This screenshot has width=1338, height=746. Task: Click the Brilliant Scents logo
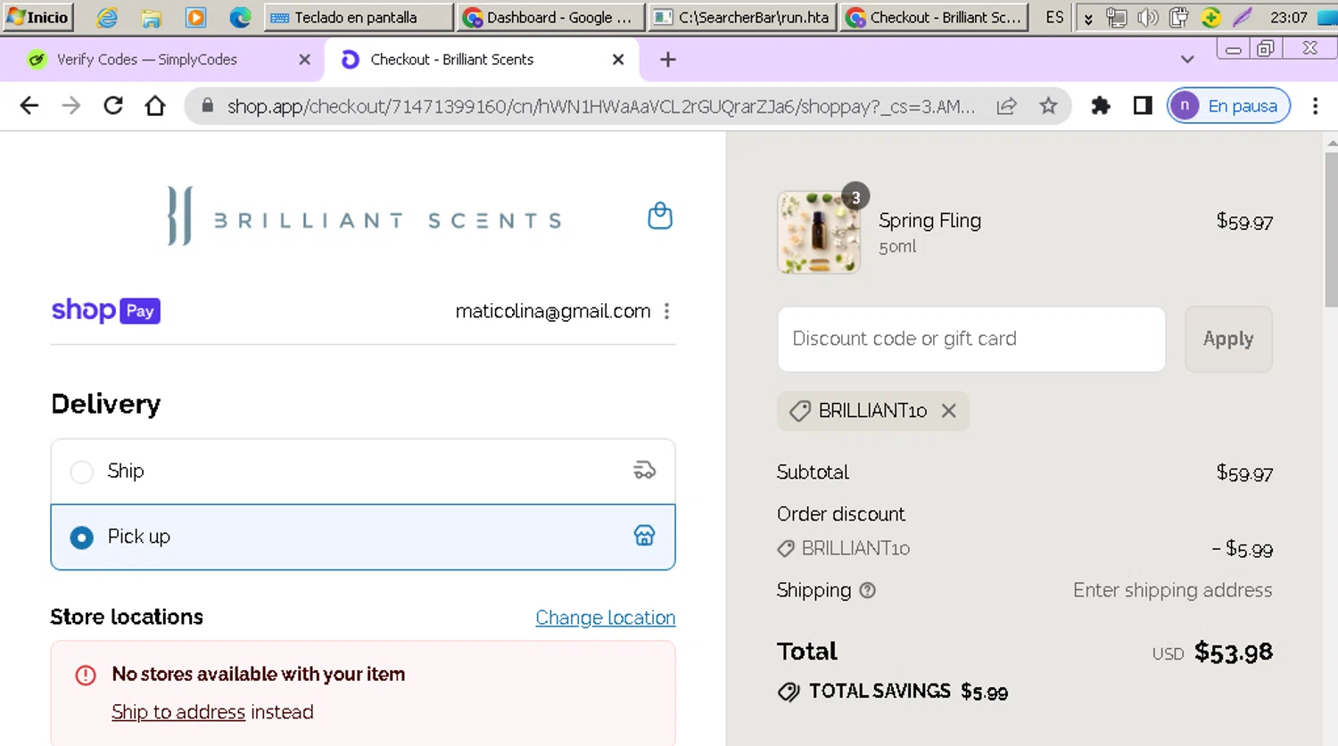[x=364, y=216]
